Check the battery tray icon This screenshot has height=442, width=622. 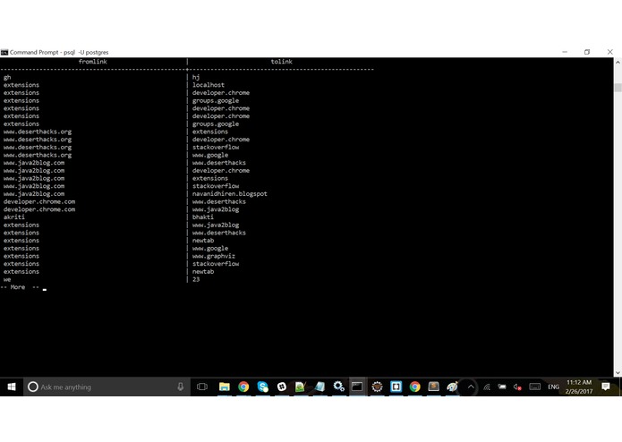tap(502, 387)
